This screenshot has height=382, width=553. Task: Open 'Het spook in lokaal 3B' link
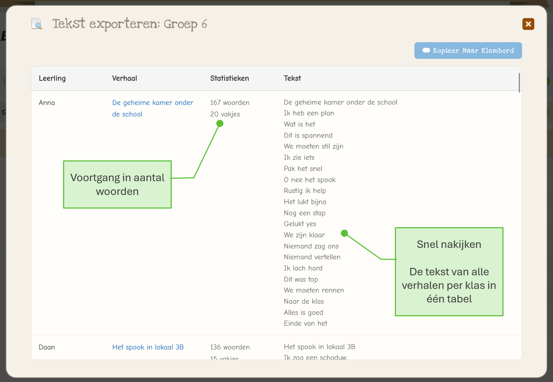click(148, 347)
